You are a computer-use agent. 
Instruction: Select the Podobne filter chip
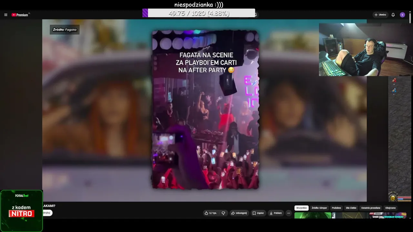pos(336,208)
